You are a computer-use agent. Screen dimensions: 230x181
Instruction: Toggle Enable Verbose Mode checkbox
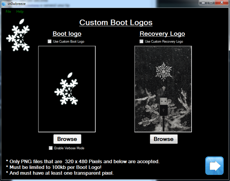(51, 148)
